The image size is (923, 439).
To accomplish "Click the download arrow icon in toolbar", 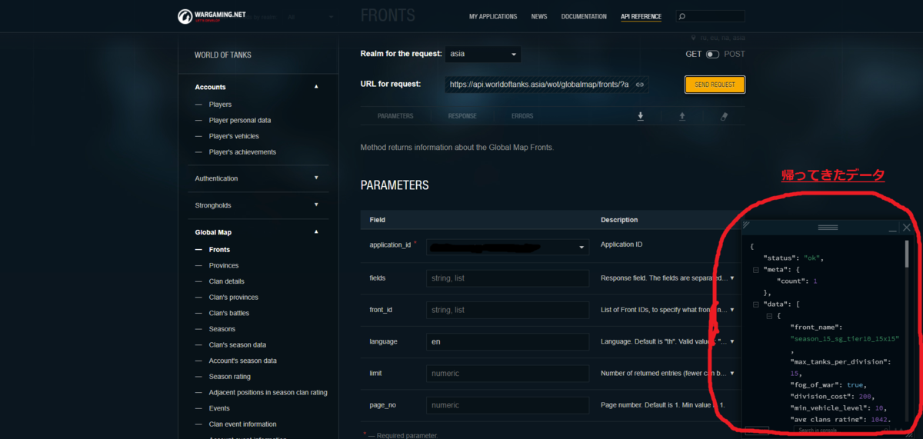I will [x=640, y=116].
